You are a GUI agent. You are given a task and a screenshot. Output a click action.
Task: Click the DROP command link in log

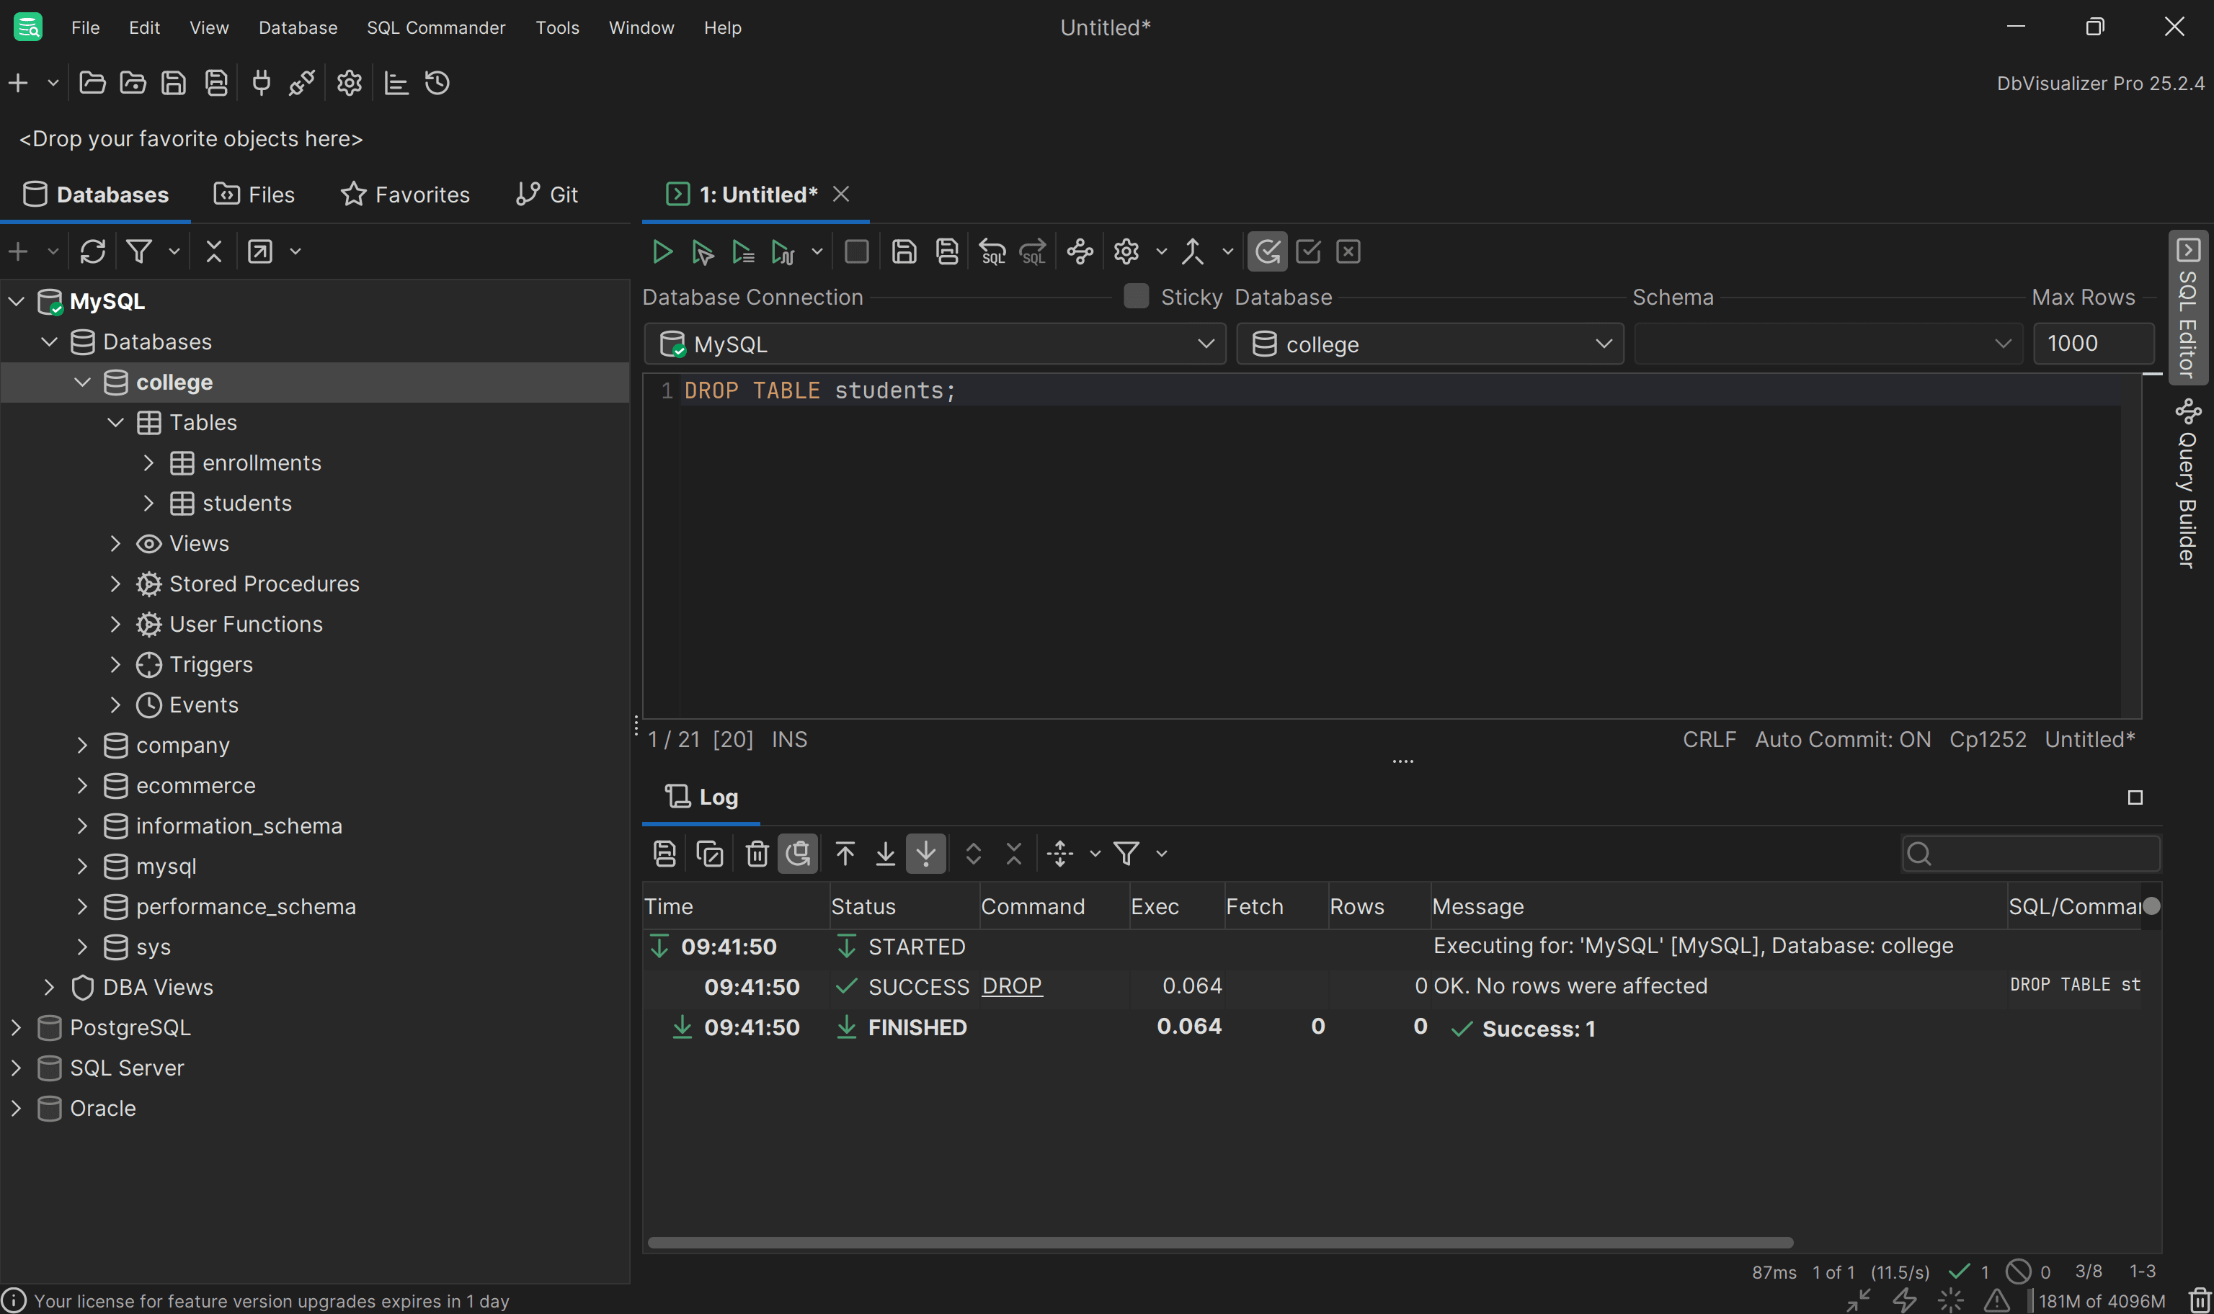[1011, 986]
